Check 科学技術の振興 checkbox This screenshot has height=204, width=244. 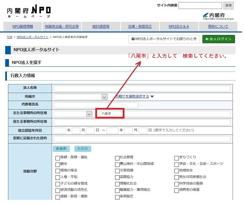pos(176,184)
